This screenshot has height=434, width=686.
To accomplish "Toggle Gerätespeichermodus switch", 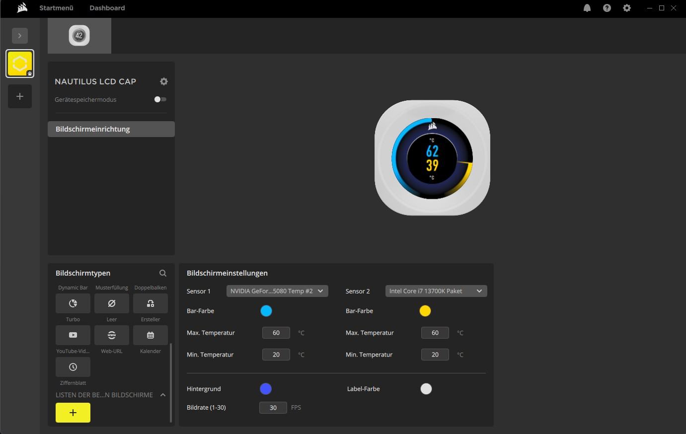I will pyautogui.click(x=160, y=99).
